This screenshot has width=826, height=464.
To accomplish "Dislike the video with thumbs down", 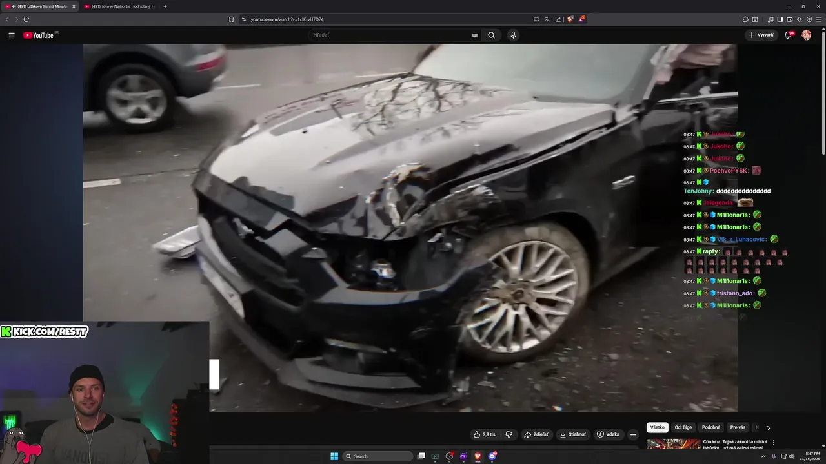I will coord(509,434).
